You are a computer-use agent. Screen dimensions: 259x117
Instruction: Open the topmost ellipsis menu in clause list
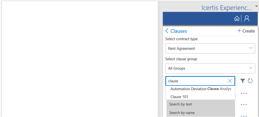(244, 93)
